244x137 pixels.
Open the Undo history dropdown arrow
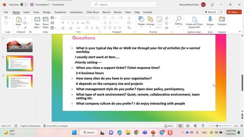(10, 18)
